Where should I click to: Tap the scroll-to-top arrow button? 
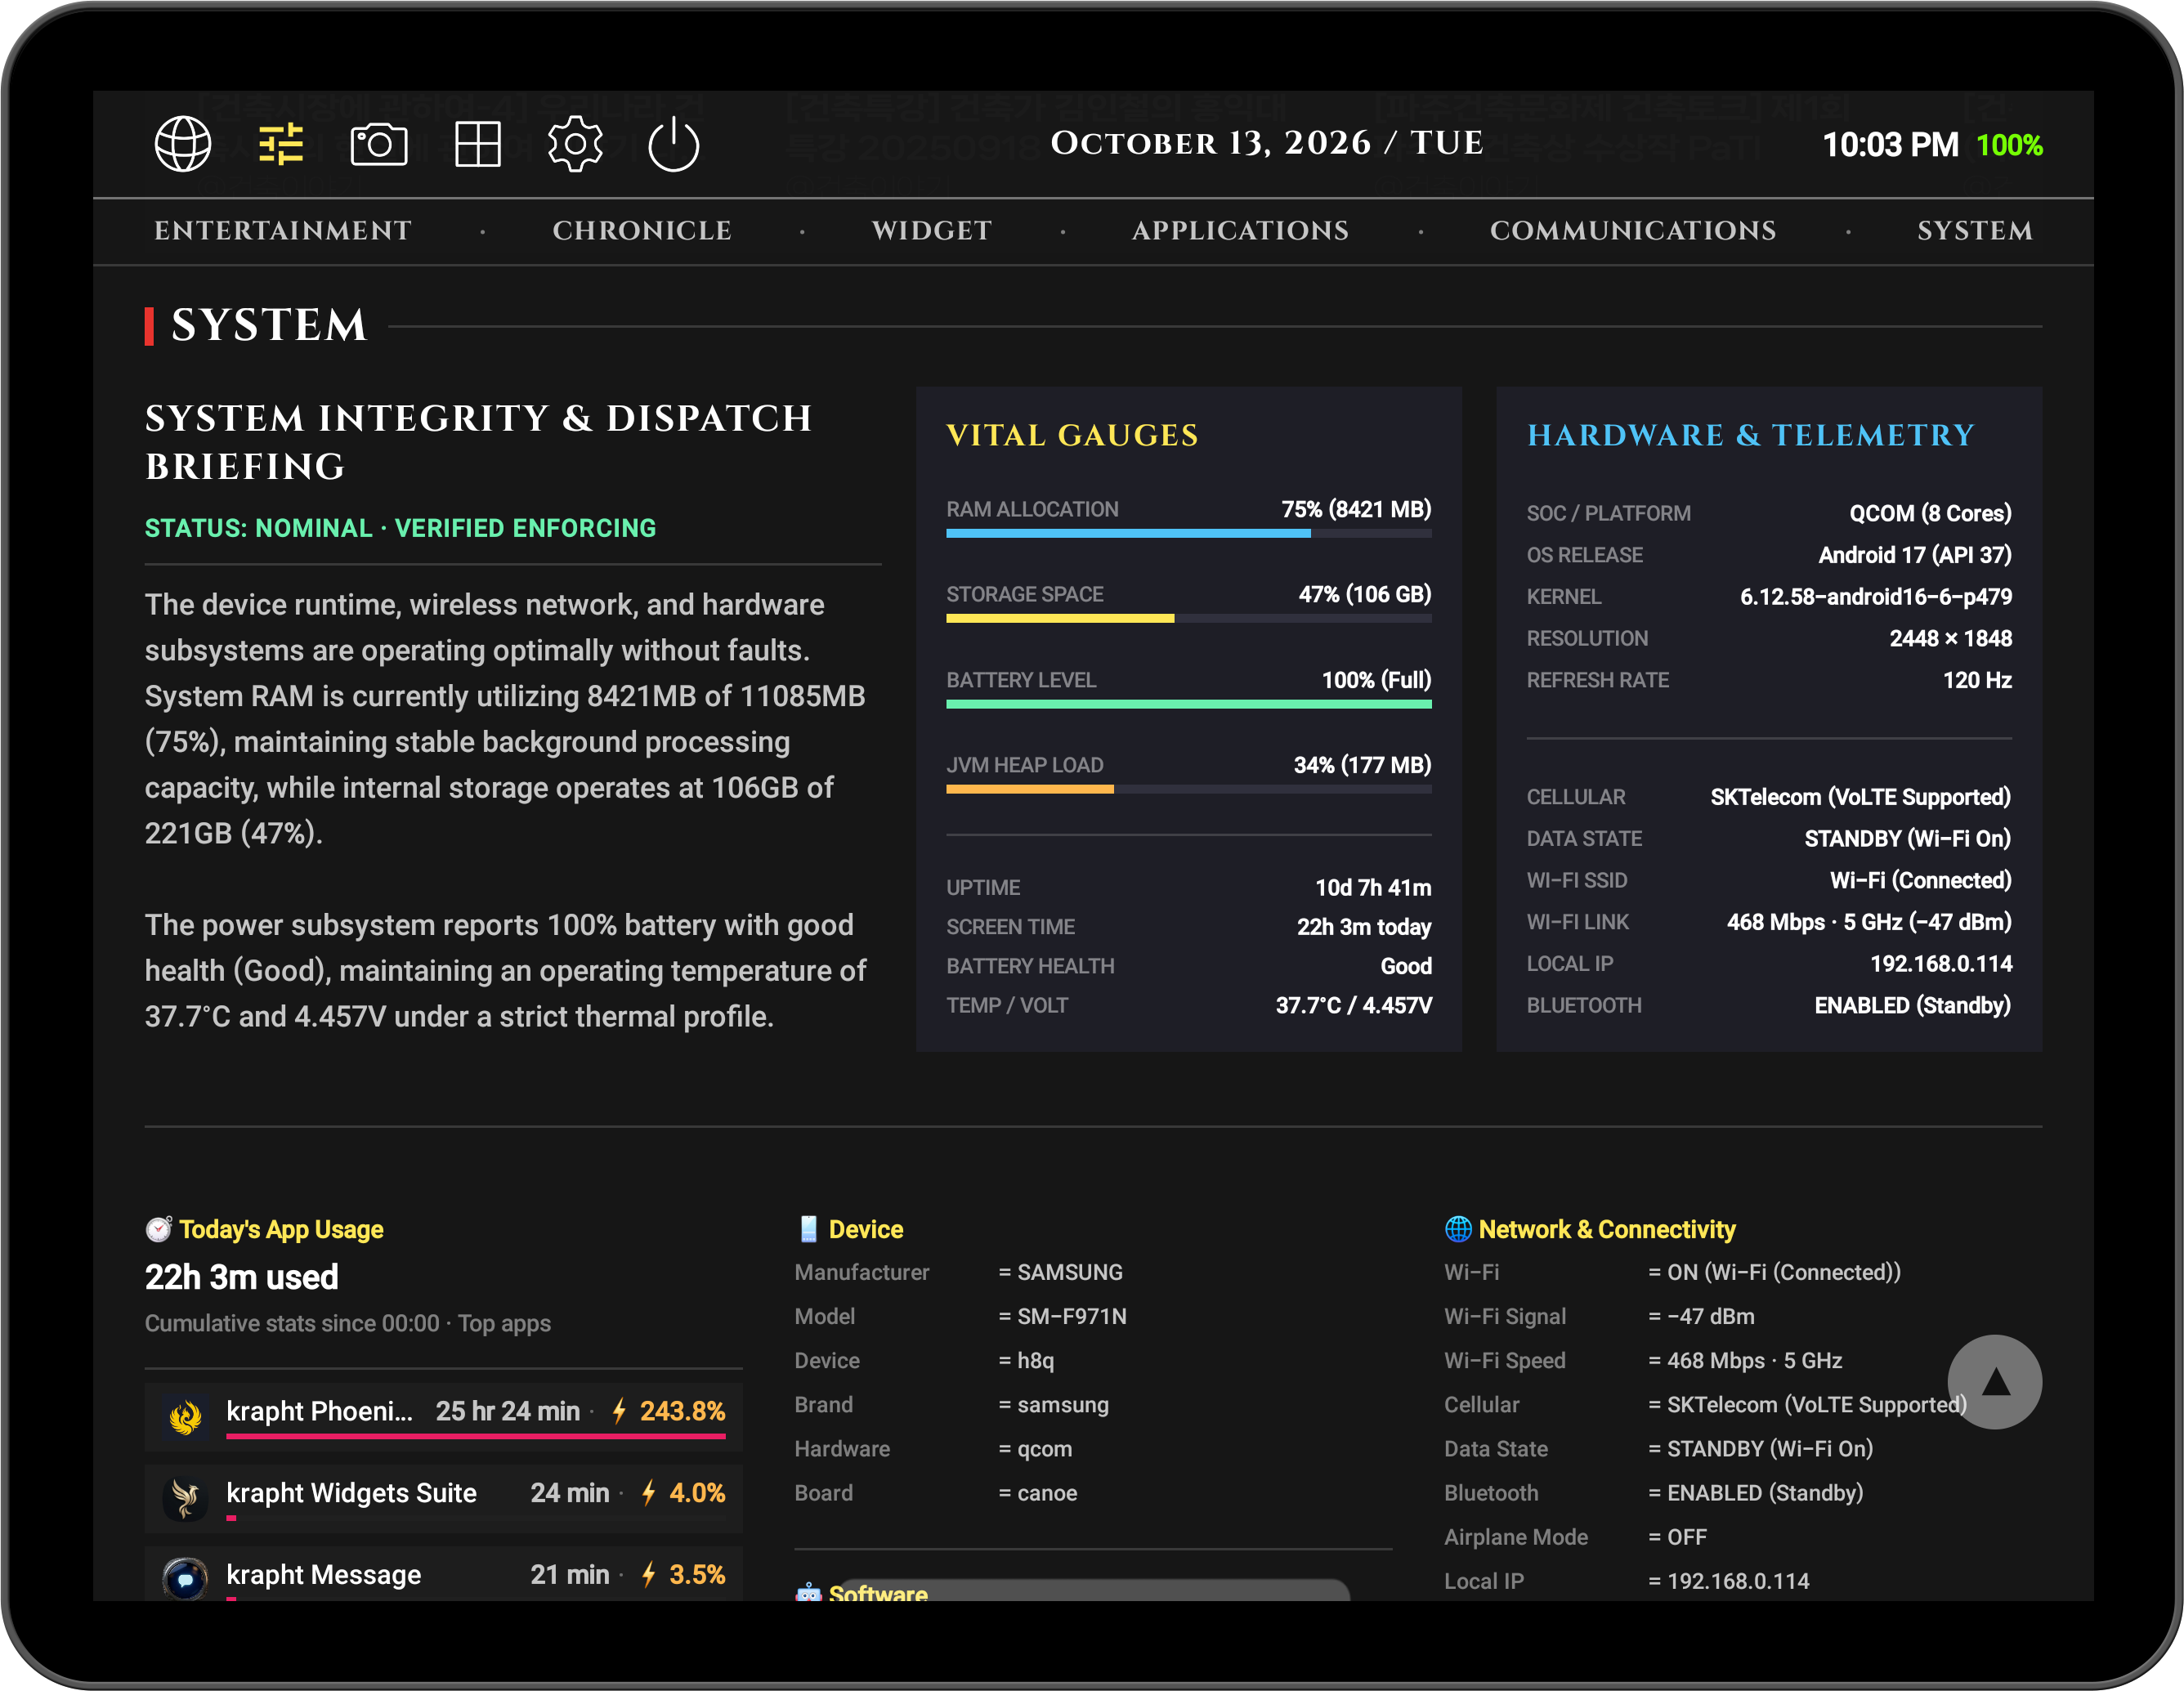(x=1995, y=1382)
